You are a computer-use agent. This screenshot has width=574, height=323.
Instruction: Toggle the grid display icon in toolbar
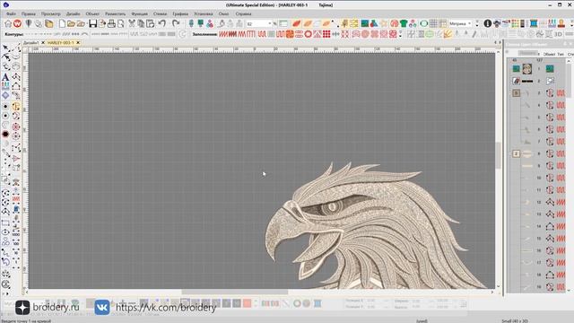coord(433,24)
